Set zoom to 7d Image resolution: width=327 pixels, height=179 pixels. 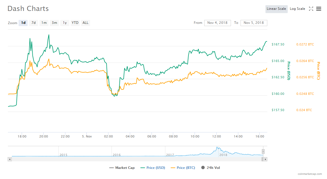[34, 23]
